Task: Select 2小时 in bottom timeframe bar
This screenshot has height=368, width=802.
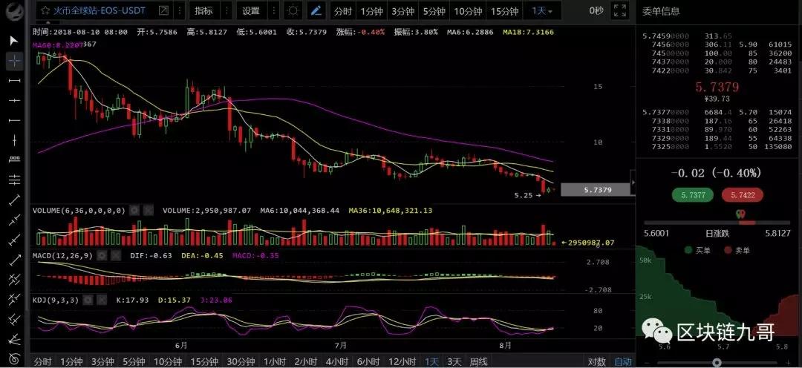Action: pyautogui.click(x=307, y=362)
